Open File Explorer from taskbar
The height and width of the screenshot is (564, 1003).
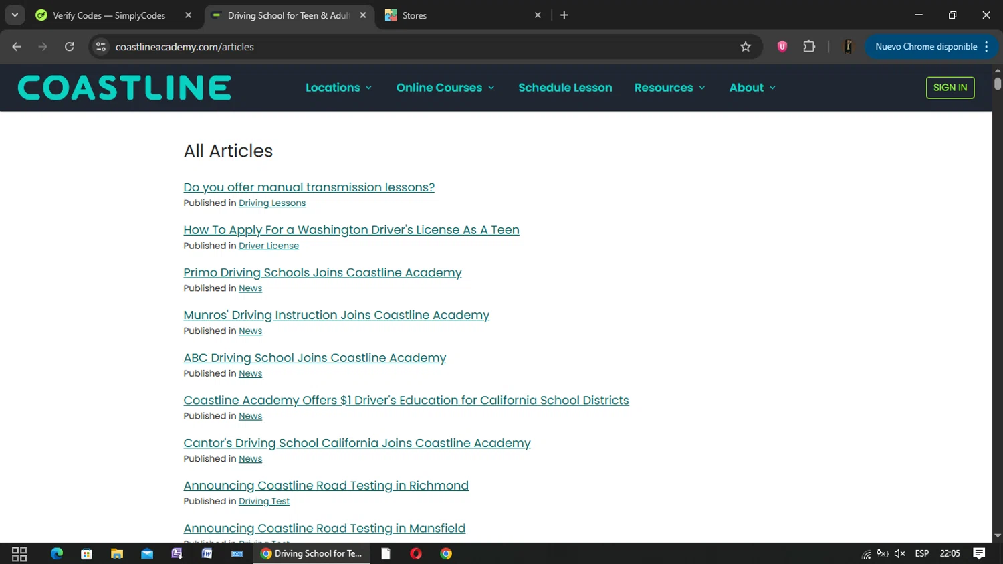(x=117, y=553)
